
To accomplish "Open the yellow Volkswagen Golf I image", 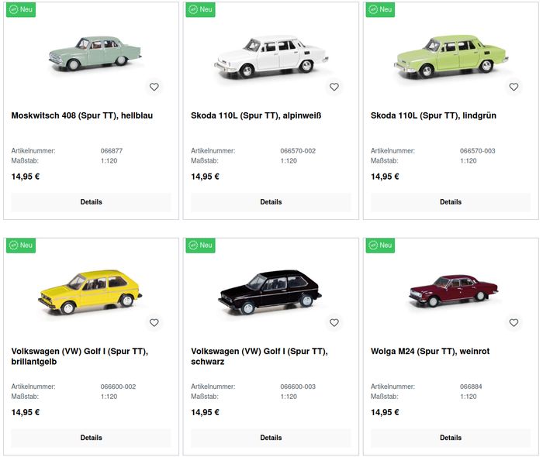I will click(90, 293).
